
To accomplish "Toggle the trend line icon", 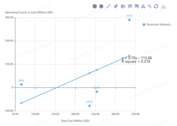I will (x=108, y=6).
